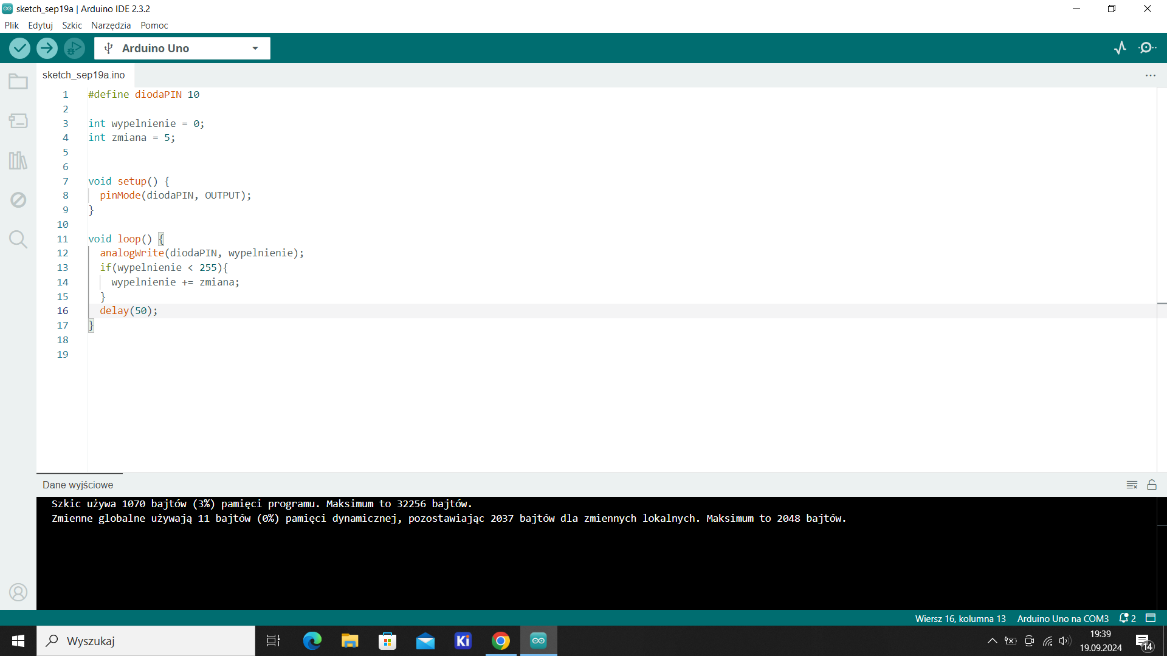Open the Debug sidebar panel
The width and height of the screenshot is (1167, 656).
18,200
